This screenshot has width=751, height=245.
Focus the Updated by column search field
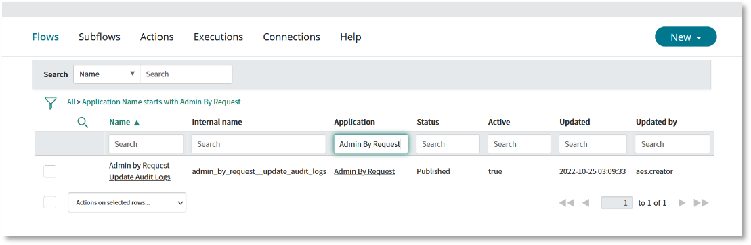point(672,144)
